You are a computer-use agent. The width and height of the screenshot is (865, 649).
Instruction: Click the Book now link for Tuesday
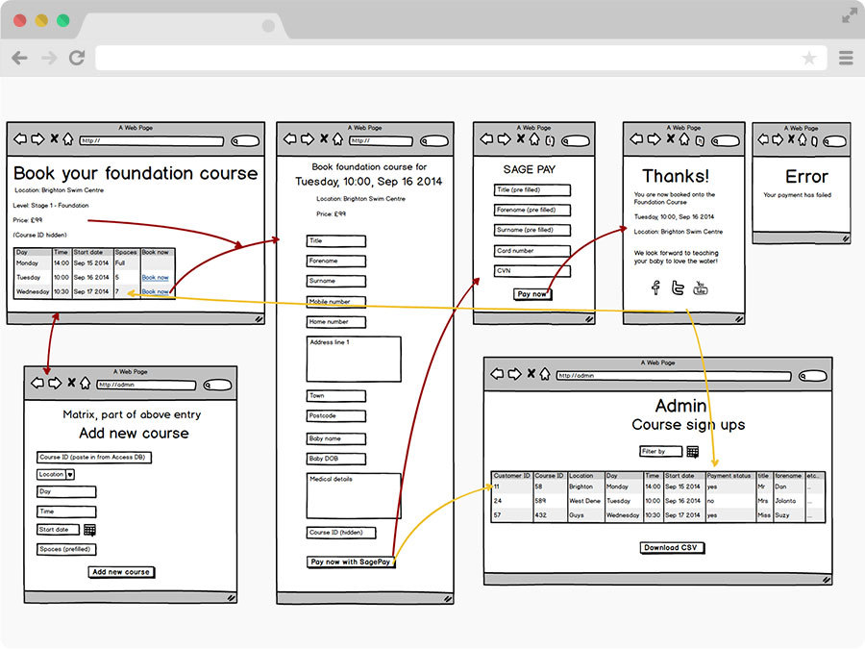(x=155, y=278)
